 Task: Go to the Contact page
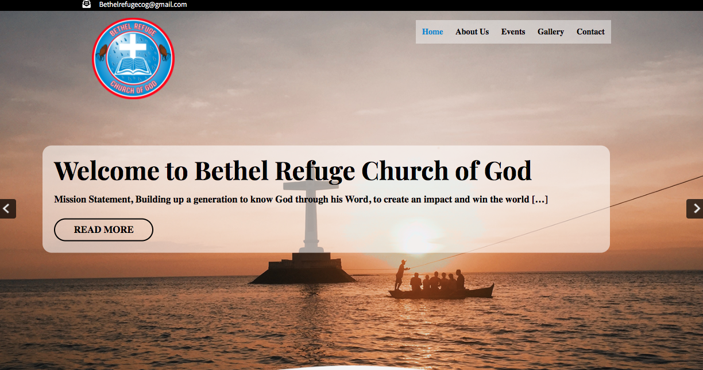click(590, 32)
